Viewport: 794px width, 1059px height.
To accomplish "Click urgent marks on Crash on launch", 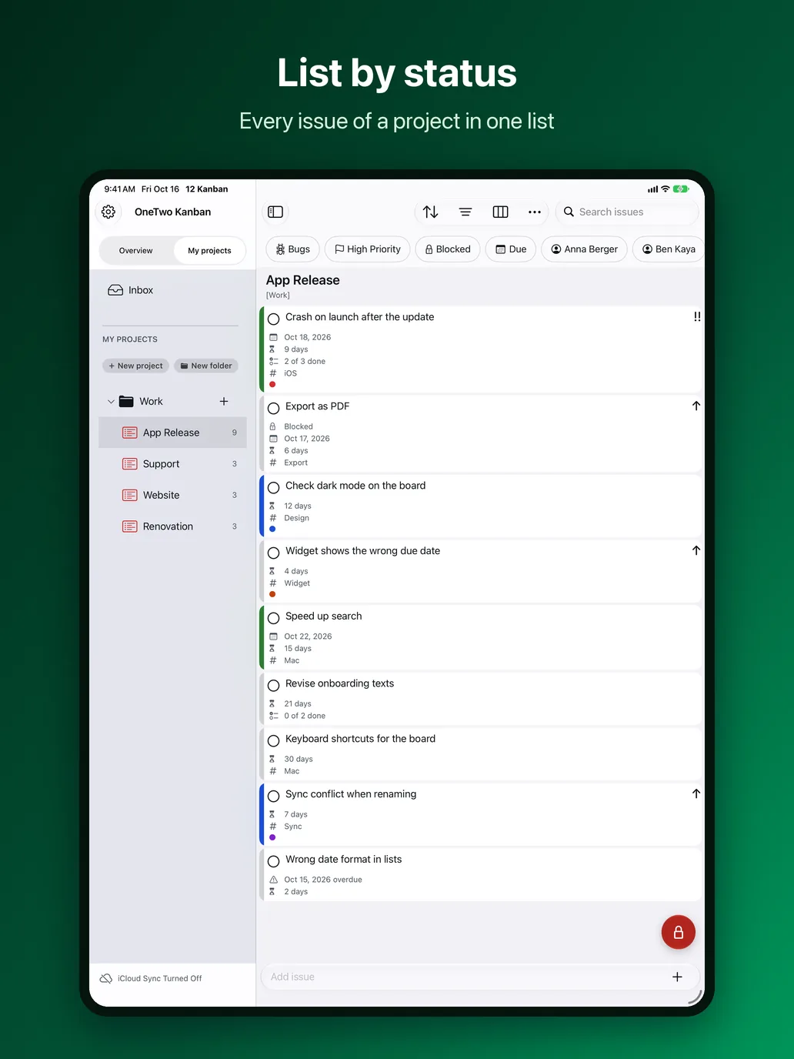I will (x=697, y=316).
